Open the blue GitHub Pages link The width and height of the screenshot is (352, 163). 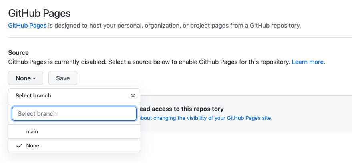[27, 26]
